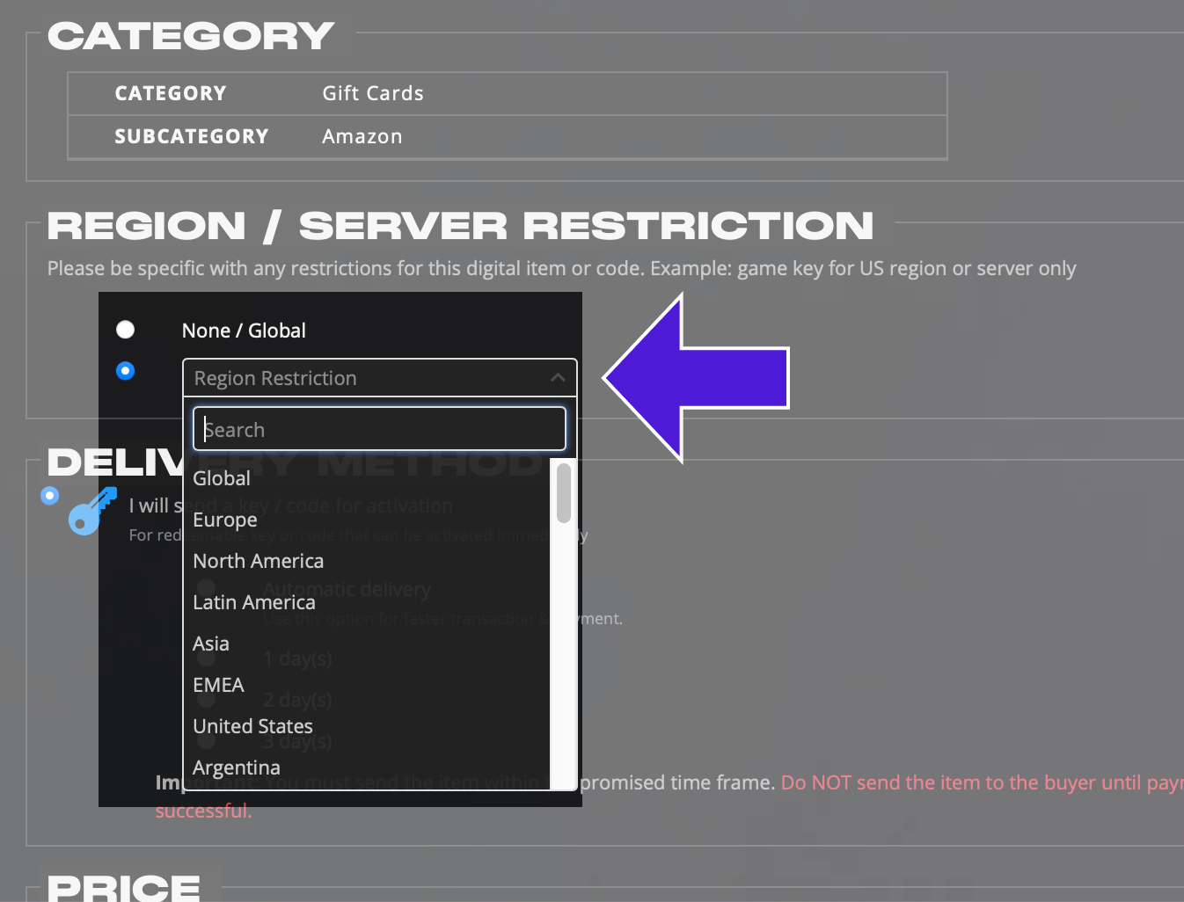The image size is (1184, 902).
Task: Click the Amazon subcategory value
Action: pyautogui.click(x=362, y=136)
